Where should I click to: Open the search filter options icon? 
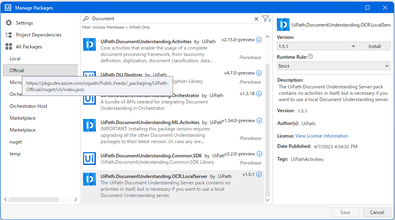(266, 19)
